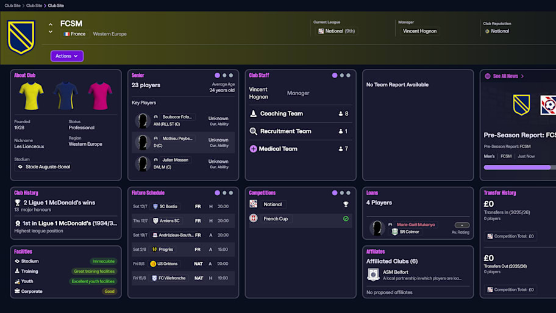Click trophy icon in National row

[346, 204]
